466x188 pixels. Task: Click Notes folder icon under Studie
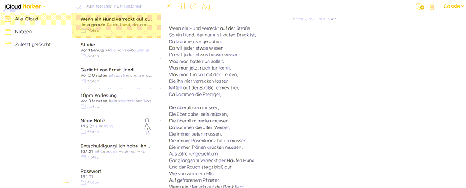coord(83,56)
